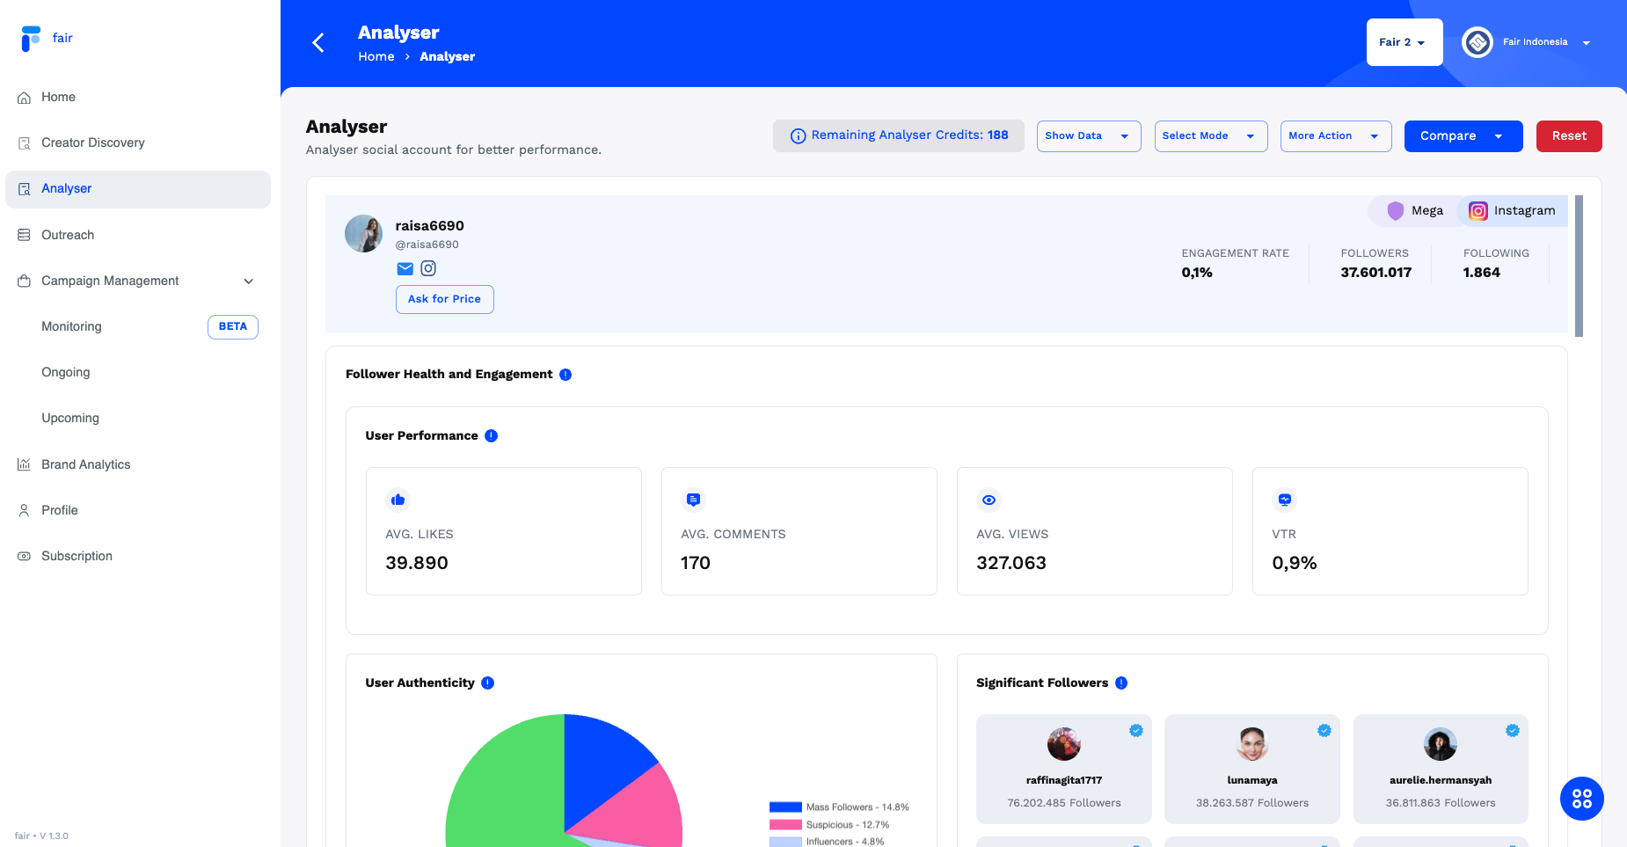Click the Mega tier shield icon
Viewport: 1627px width, 847px height.
coord(1396,211)
